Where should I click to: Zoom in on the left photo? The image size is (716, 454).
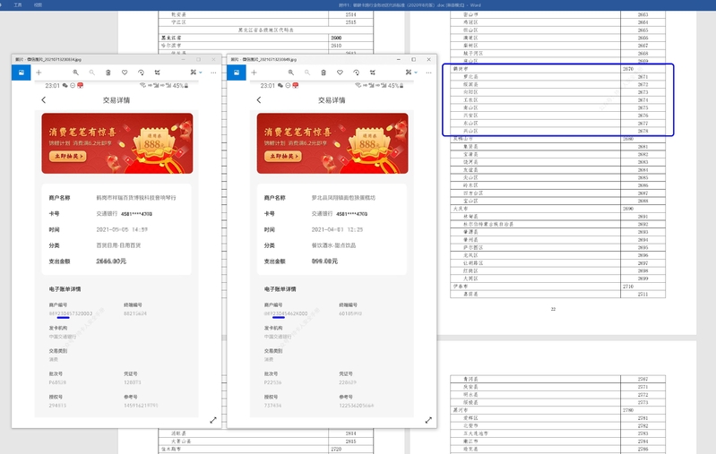pyautogui.click(x=75, y=72)
